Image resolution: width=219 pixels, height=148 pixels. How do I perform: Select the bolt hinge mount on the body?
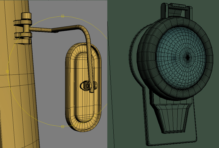point(23,28)
